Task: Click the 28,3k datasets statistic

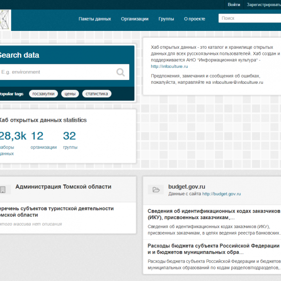Action: [13, 142]
